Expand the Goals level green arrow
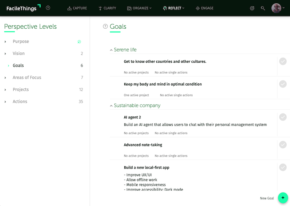The height and width of the screenshot is (206, 290). point(8,66)
